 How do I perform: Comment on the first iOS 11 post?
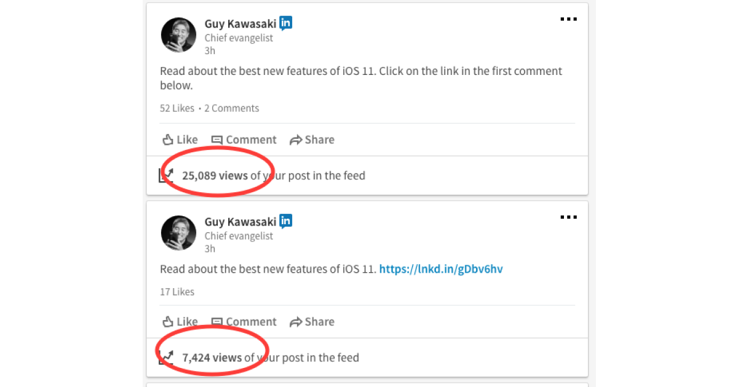coord(244,140)
